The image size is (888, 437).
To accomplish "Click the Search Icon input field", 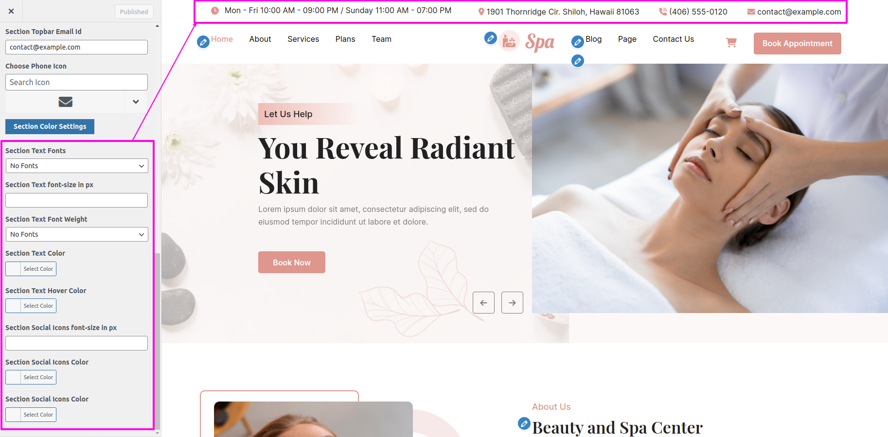I will [76, 82].
